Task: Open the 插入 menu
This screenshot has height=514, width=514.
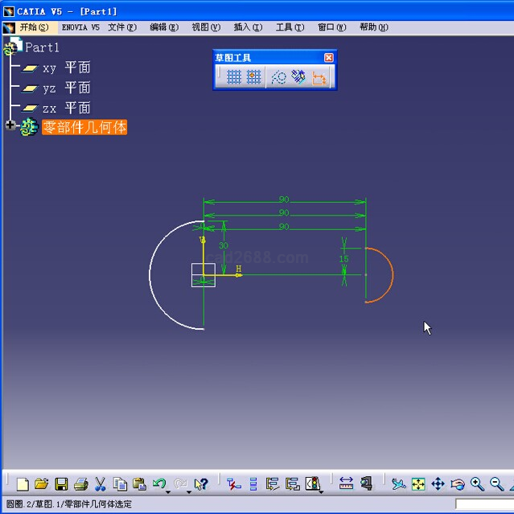Action: pos(247,27)
